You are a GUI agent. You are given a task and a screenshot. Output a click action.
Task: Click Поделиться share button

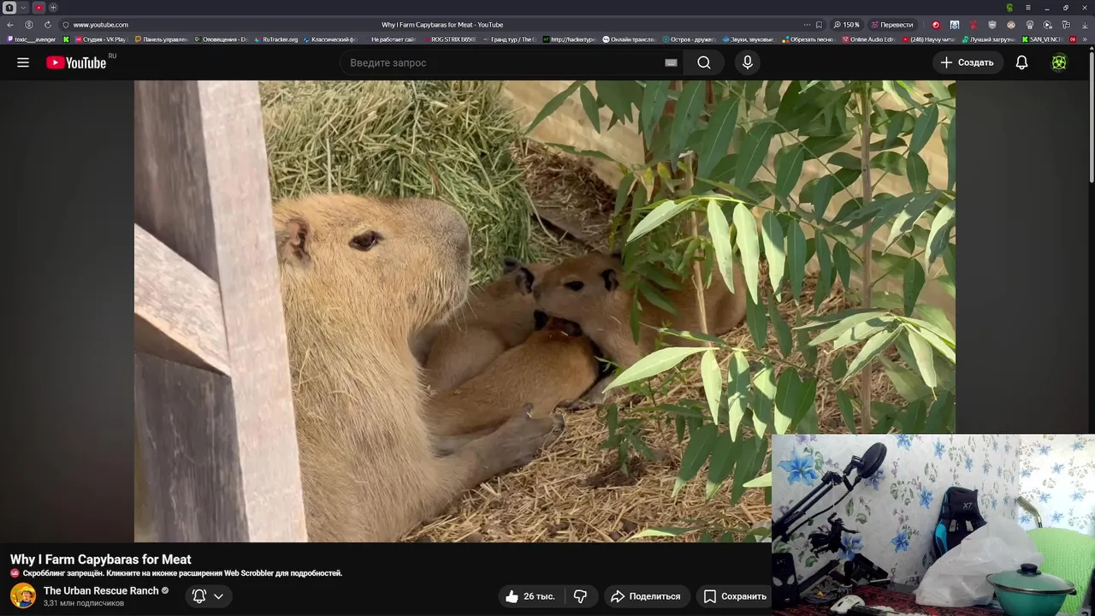click(x=646, y=596)
